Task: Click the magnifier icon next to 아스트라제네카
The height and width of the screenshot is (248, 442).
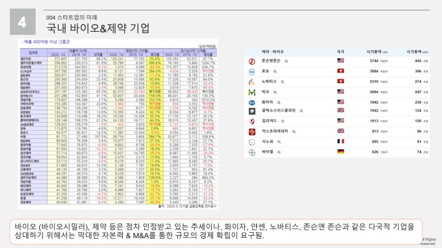Action: pos(293,131)
